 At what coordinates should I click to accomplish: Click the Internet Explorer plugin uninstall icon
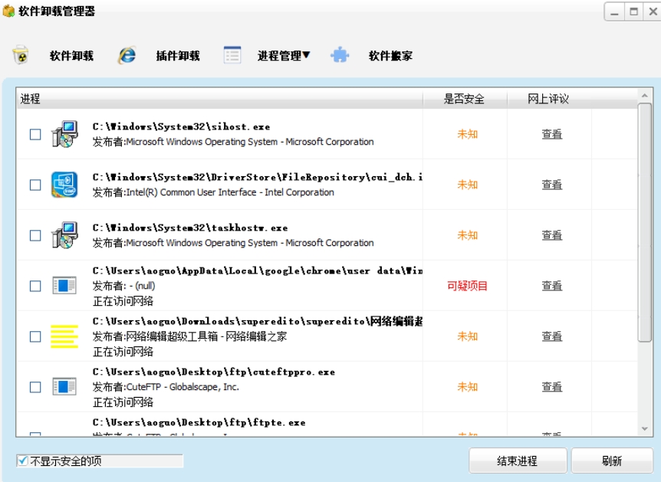127,55
